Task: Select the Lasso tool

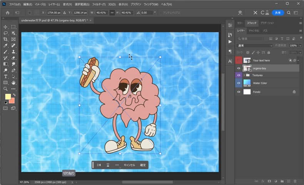Action: click(x=5, y=33)
